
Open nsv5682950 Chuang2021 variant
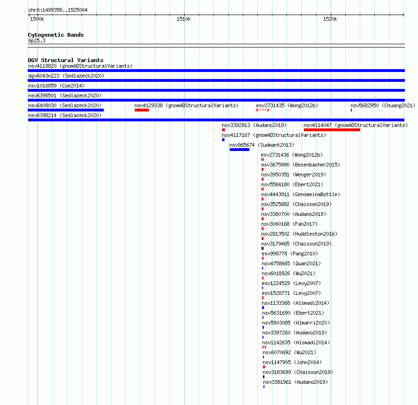[383, 105]
